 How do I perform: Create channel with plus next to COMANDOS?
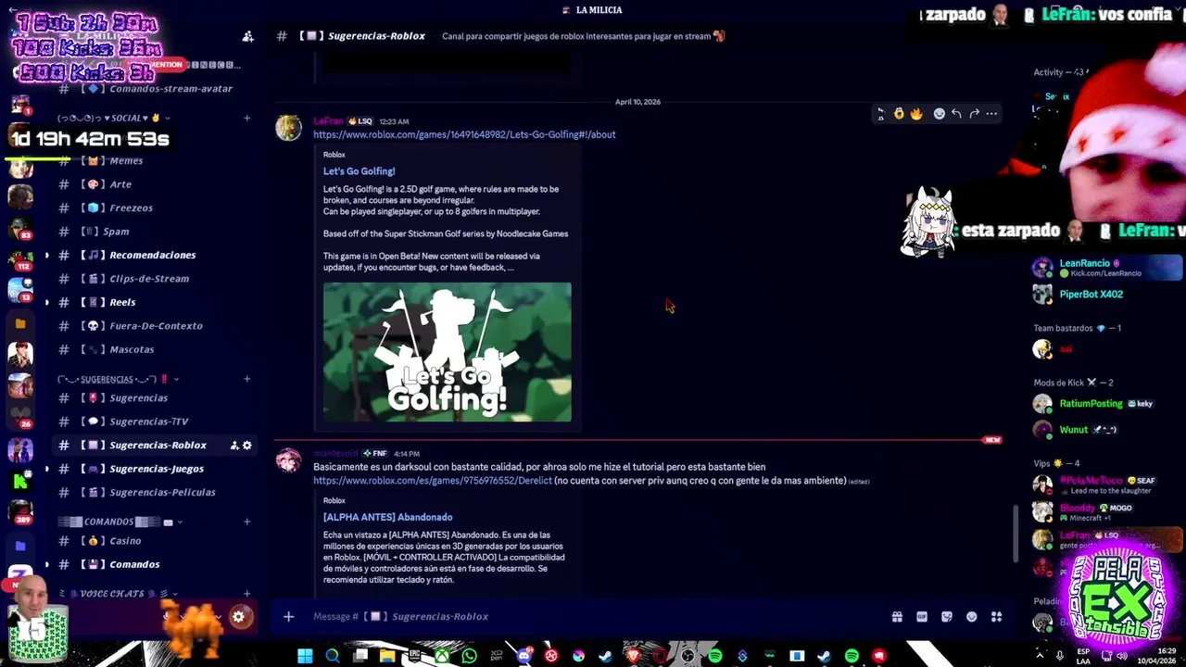pyautogui.click(x=247, y=522)
